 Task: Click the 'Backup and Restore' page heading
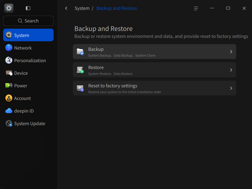(104, 29)
